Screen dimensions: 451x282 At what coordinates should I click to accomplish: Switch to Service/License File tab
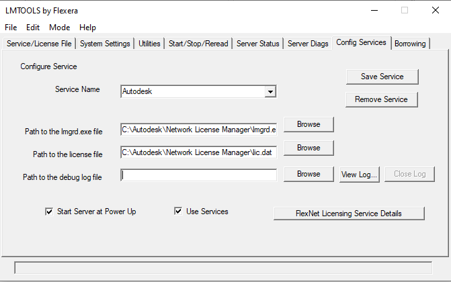39,44
